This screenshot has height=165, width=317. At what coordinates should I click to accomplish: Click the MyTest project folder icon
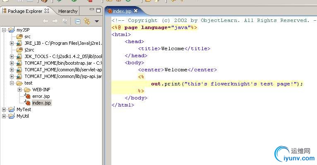(x=12, y=109)
